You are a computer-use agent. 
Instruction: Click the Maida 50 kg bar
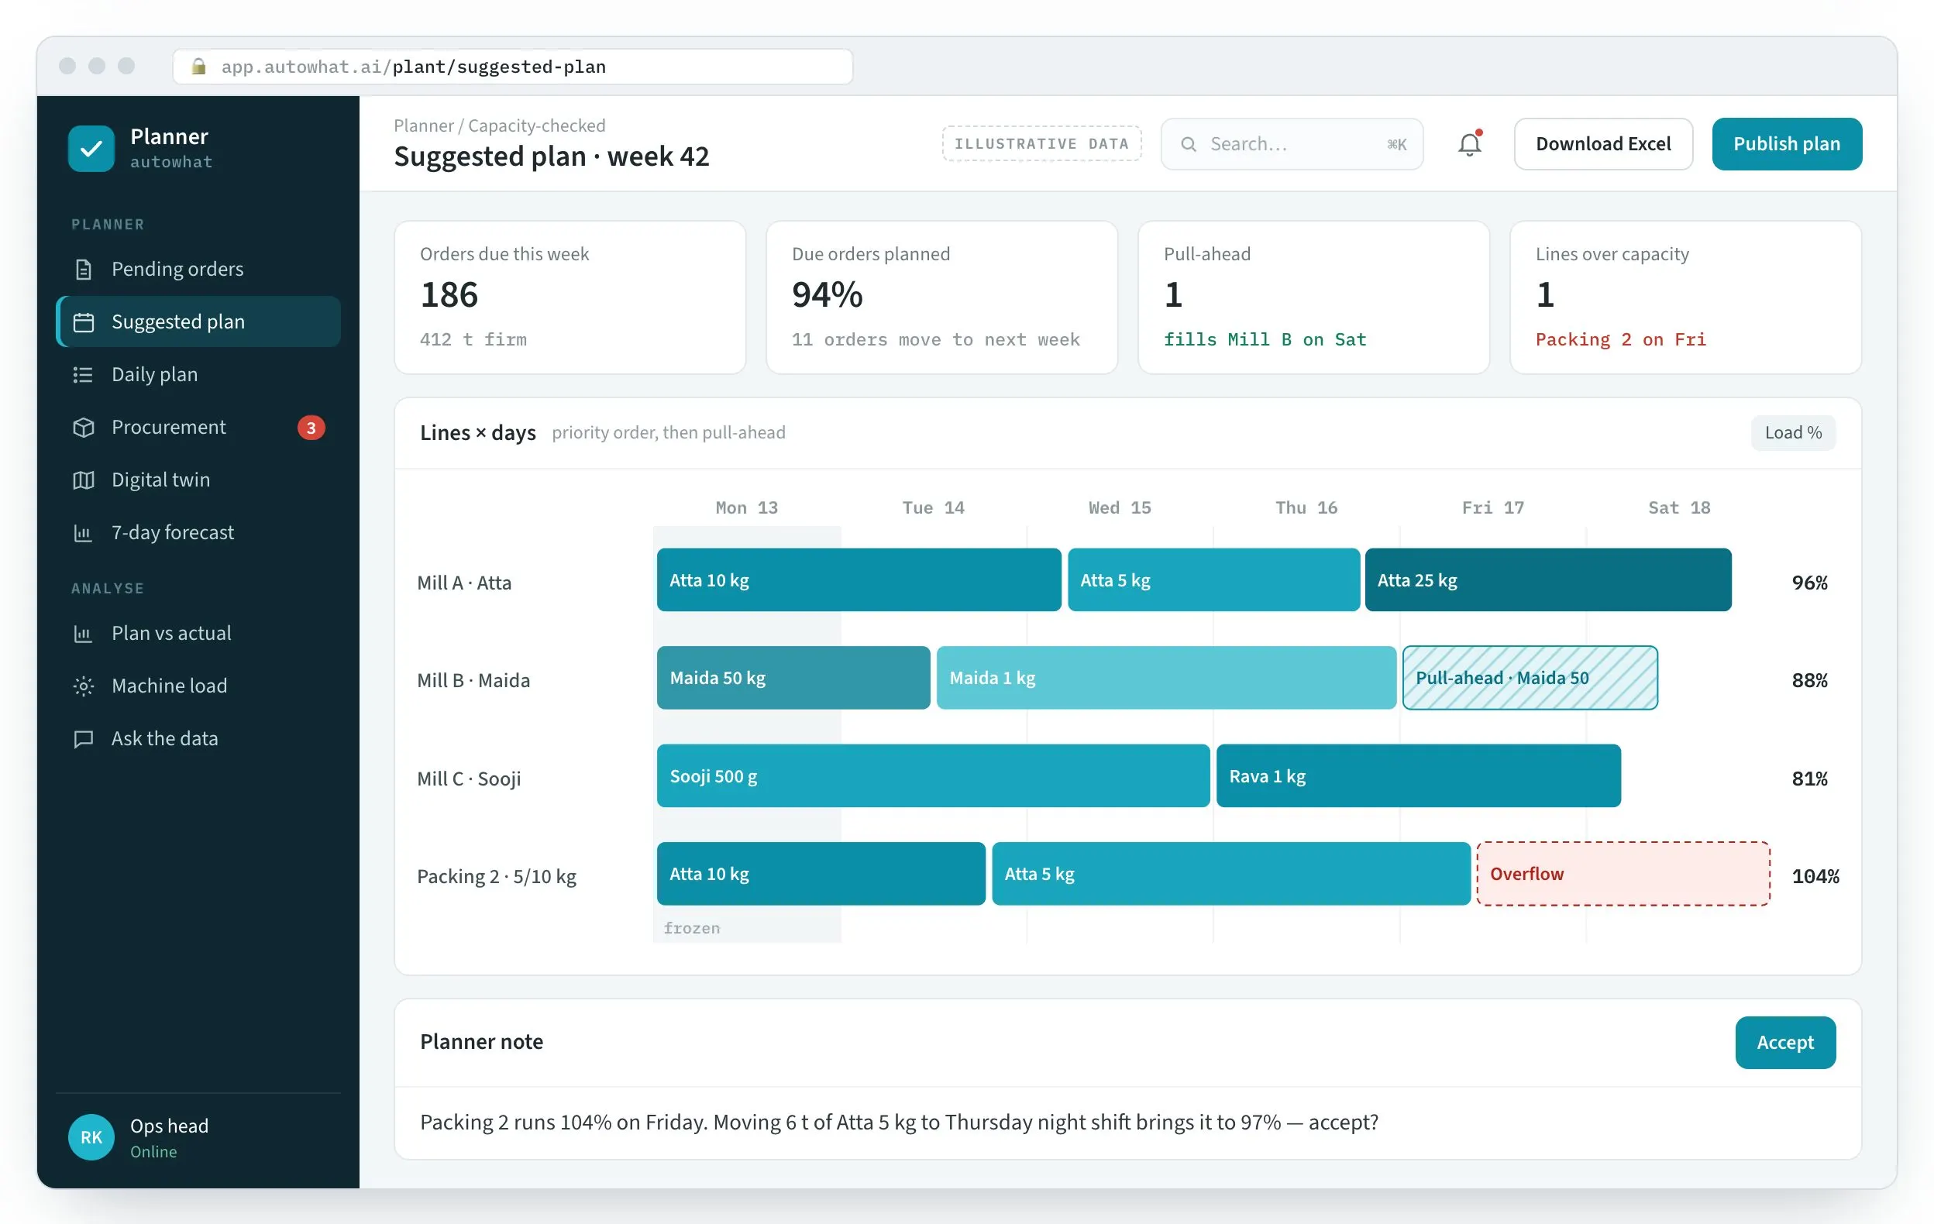click(x=793, y=678)
